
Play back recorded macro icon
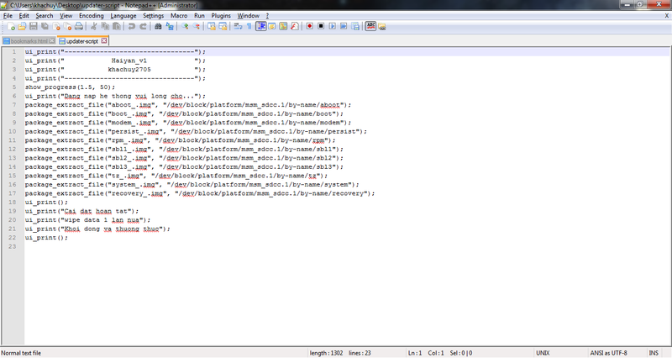[332, 27]
